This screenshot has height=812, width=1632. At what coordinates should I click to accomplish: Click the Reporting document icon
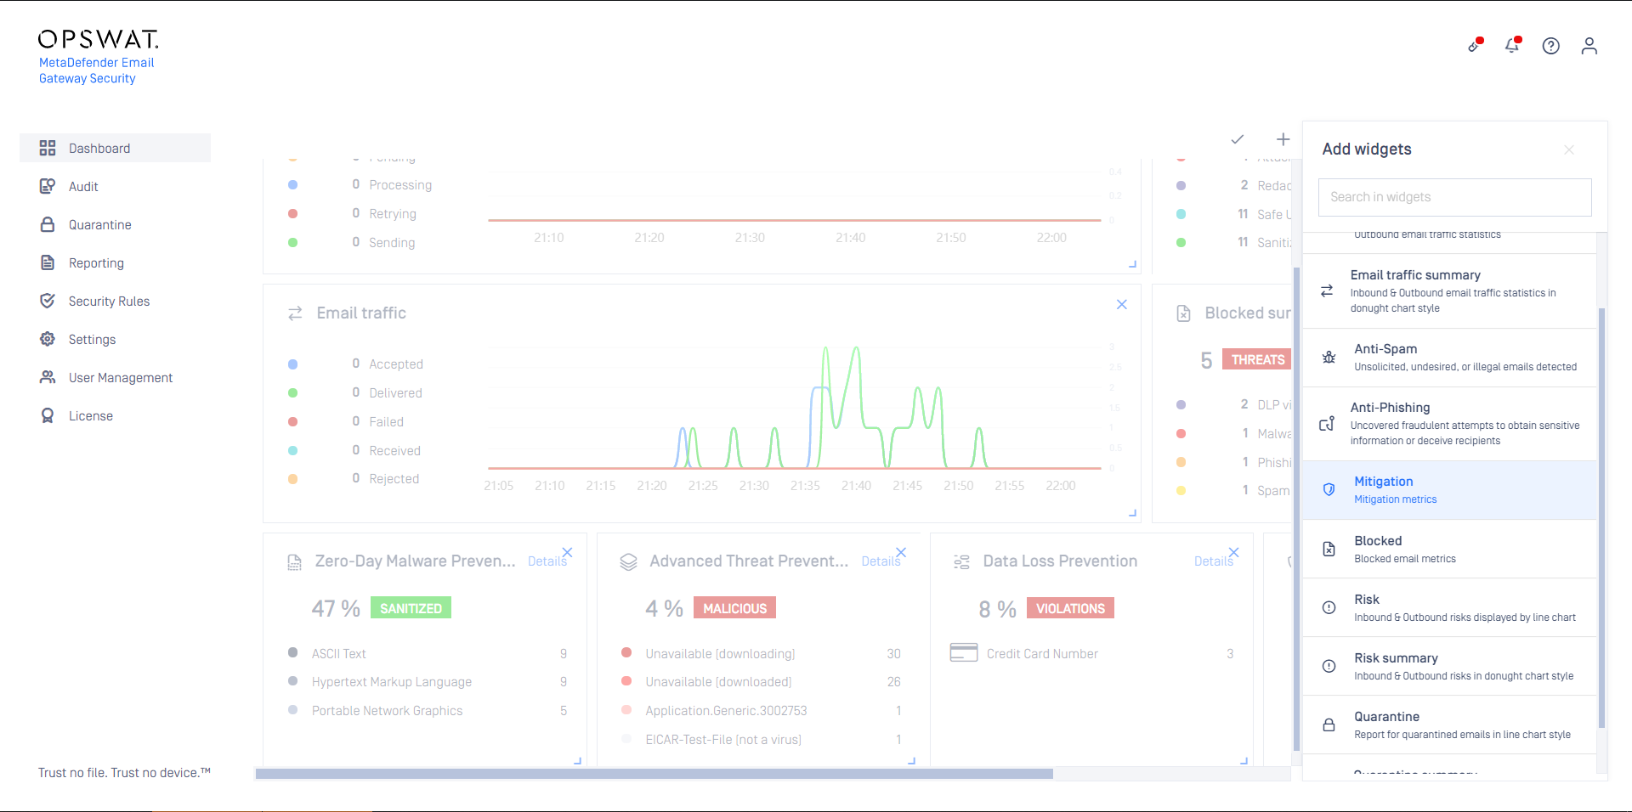point(48,262)
